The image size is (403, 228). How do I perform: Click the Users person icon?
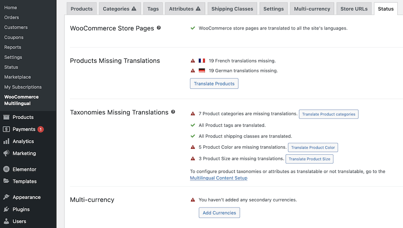(x=6, y=221)
